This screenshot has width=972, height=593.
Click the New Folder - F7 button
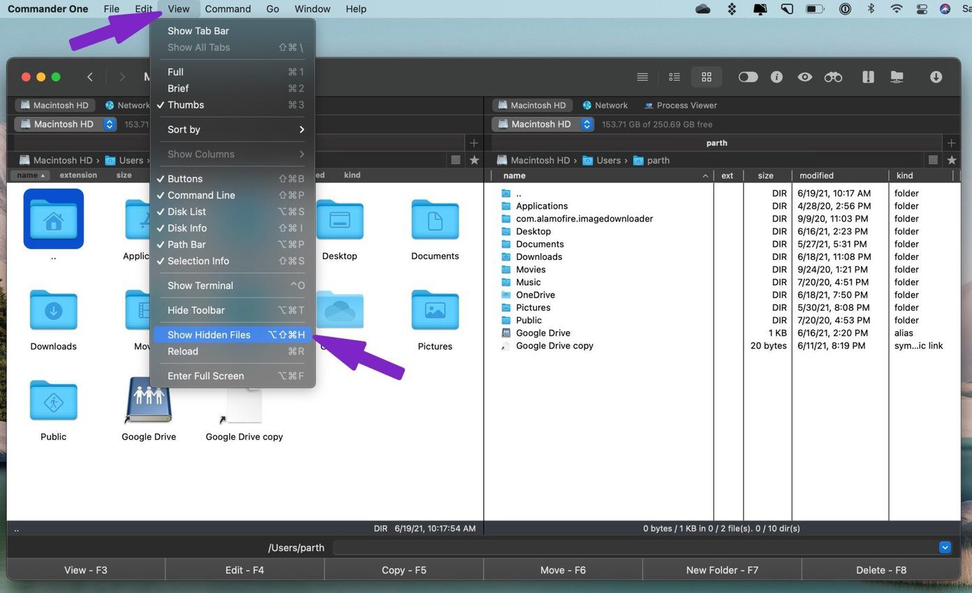[x=722, y=570]
